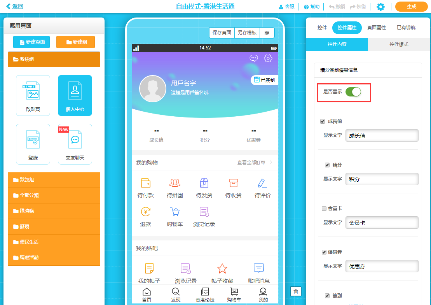Click the 返回 back button

pyautogui.click(x=15, y=6)
